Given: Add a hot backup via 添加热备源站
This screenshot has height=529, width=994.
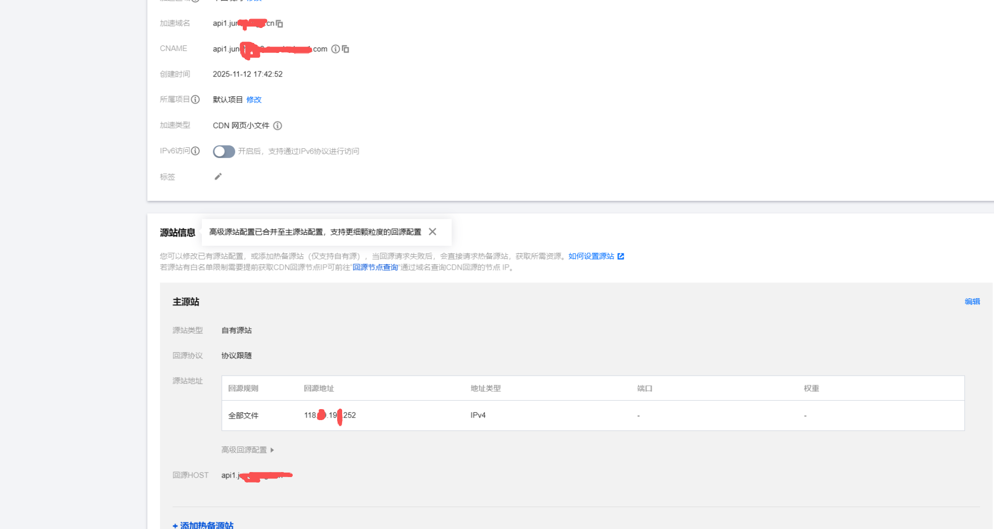Looking at the screenshot, I should pyautogui.click(x=203, y=525).
